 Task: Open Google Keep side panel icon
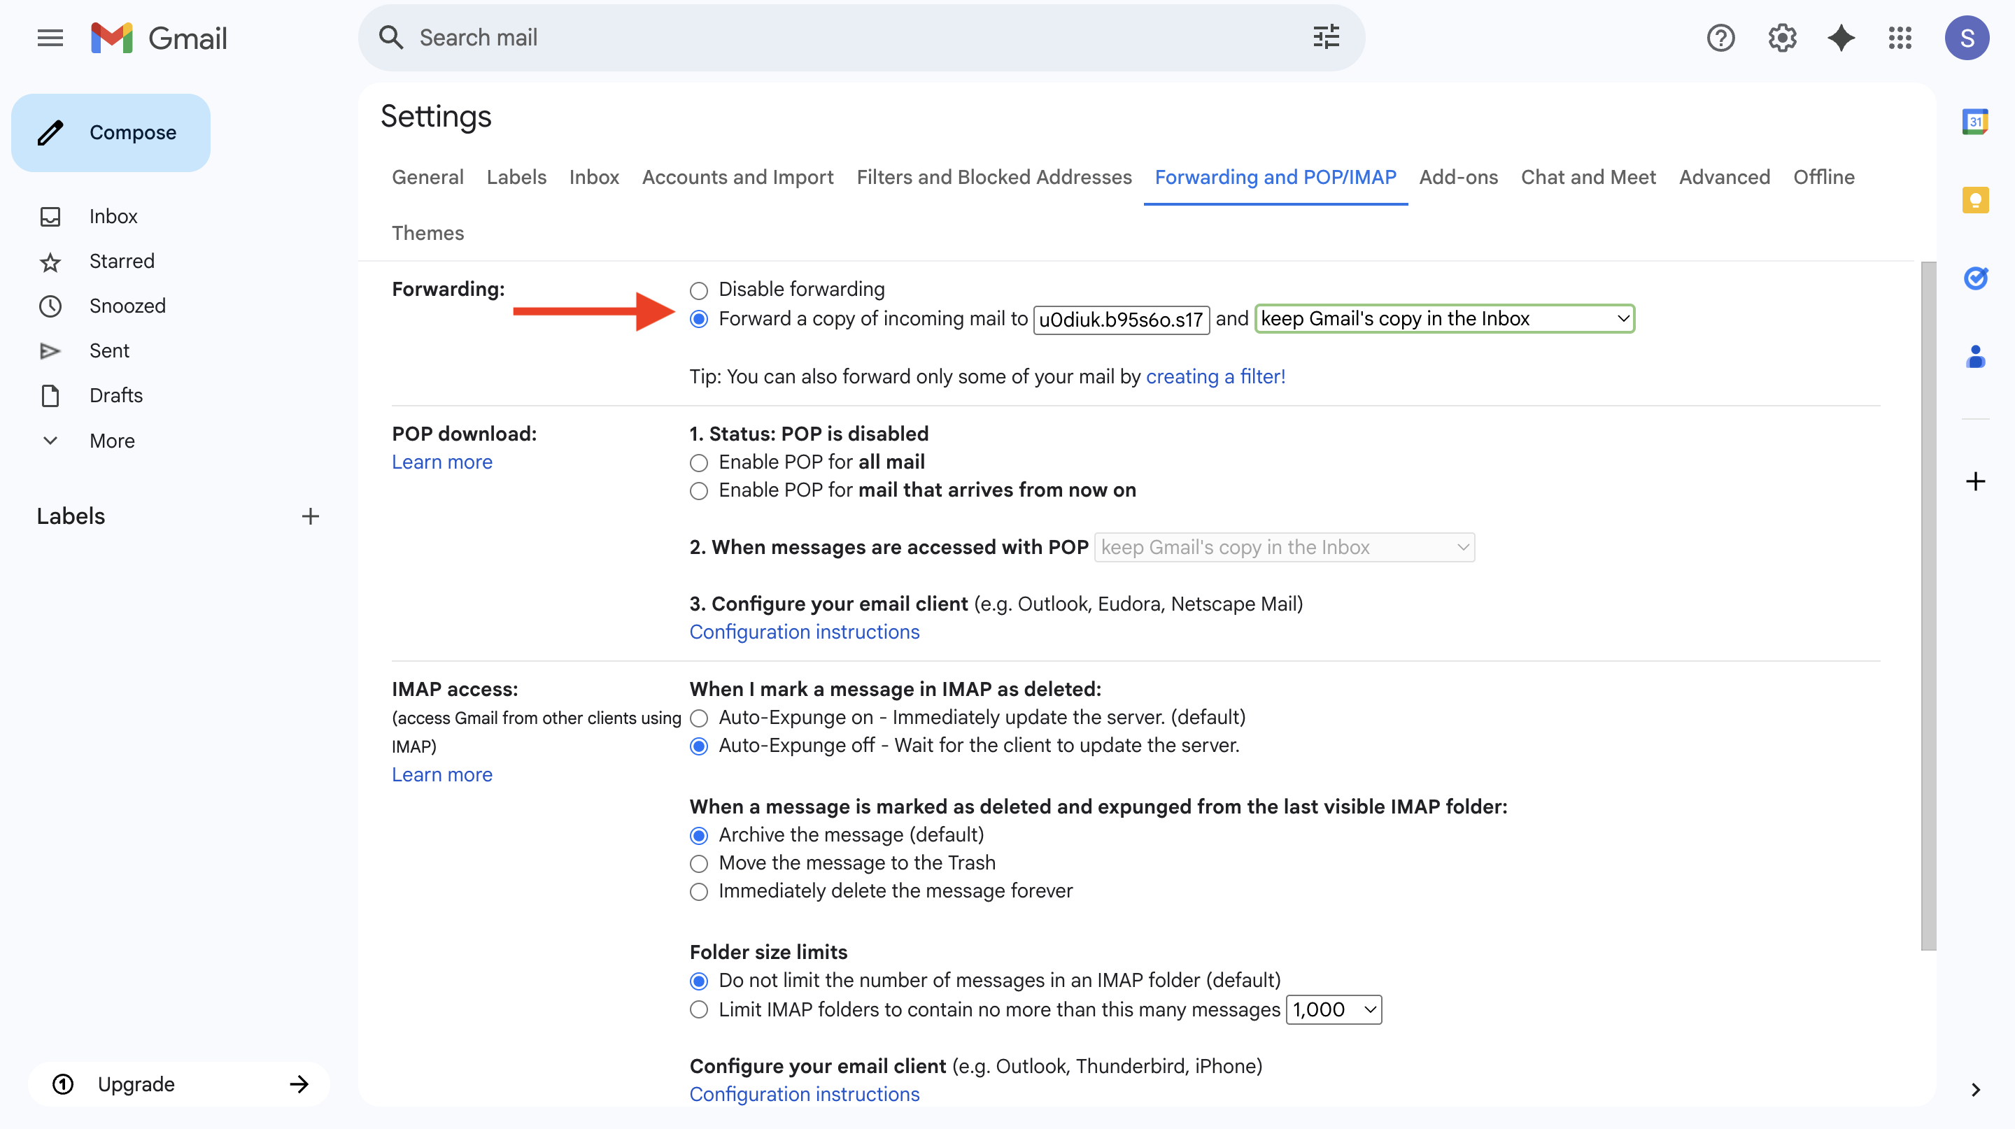[x=1975, y=200]
